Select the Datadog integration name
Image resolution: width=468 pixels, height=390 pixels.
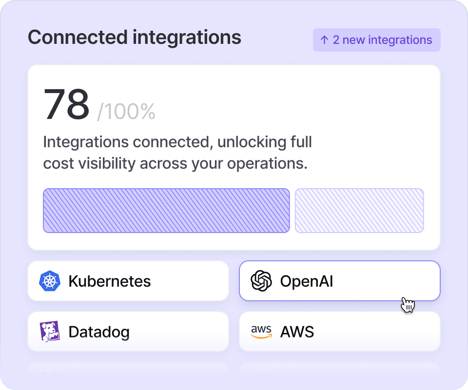99,332
